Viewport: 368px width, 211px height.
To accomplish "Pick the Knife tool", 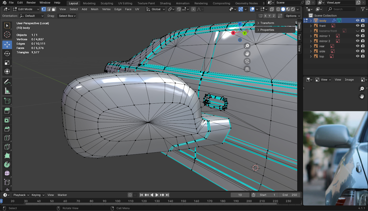I will coord(7,147).
